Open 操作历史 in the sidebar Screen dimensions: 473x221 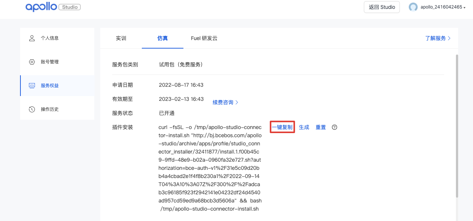57,109
